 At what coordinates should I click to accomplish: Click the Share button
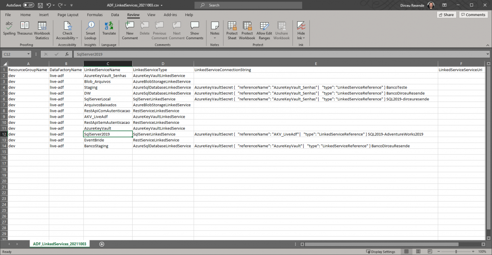pos(446,14)
